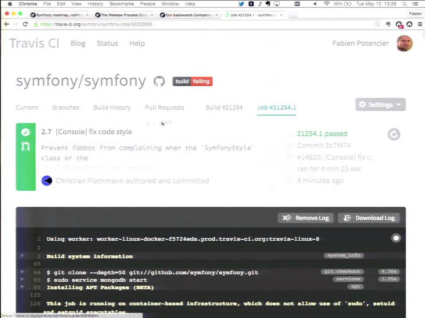Reload the page with the refresh icon
425x318 pixels.
click(25, 24)
